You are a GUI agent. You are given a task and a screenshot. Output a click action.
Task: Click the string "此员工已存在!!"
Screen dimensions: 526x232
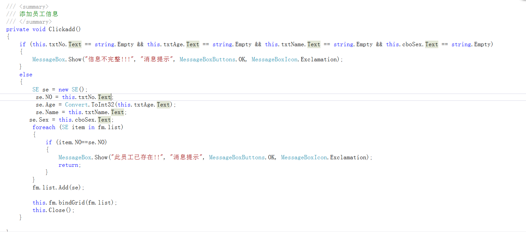137,157
